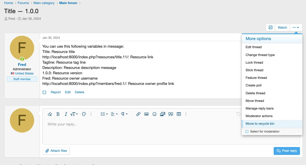Tick the post selection checkbox beside Report

[45, 93]
